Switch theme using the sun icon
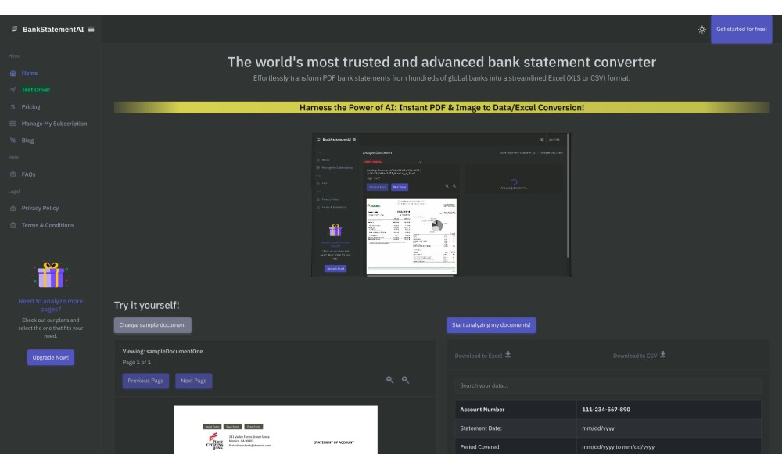The width and height of the screenshot is (782, 469). (701, 30)
